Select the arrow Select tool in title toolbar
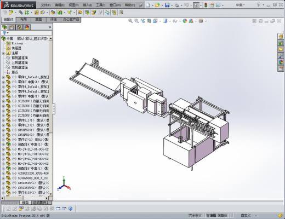Screen dimensions: 285x219 [196, 5]
